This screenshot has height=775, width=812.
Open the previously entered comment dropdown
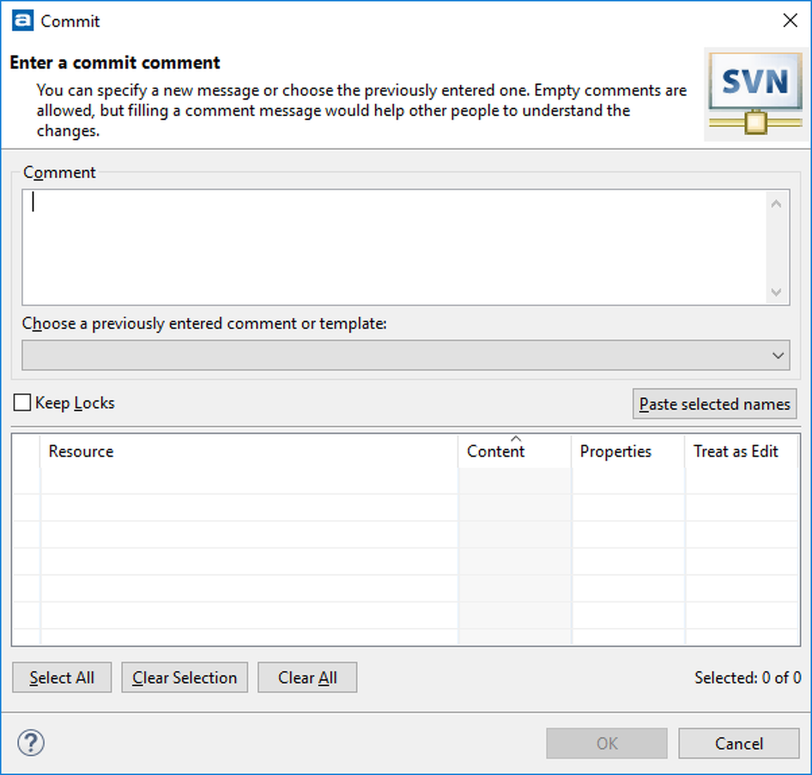coord(405,355)
